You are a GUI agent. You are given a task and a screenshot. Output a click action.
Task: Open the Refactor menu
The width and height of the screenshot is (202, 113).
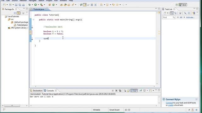click(x=23, y=1)
